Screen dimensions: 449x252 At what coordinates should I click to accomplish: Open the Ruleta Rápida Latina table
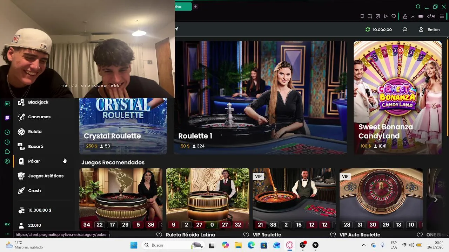tap(208, 199)
